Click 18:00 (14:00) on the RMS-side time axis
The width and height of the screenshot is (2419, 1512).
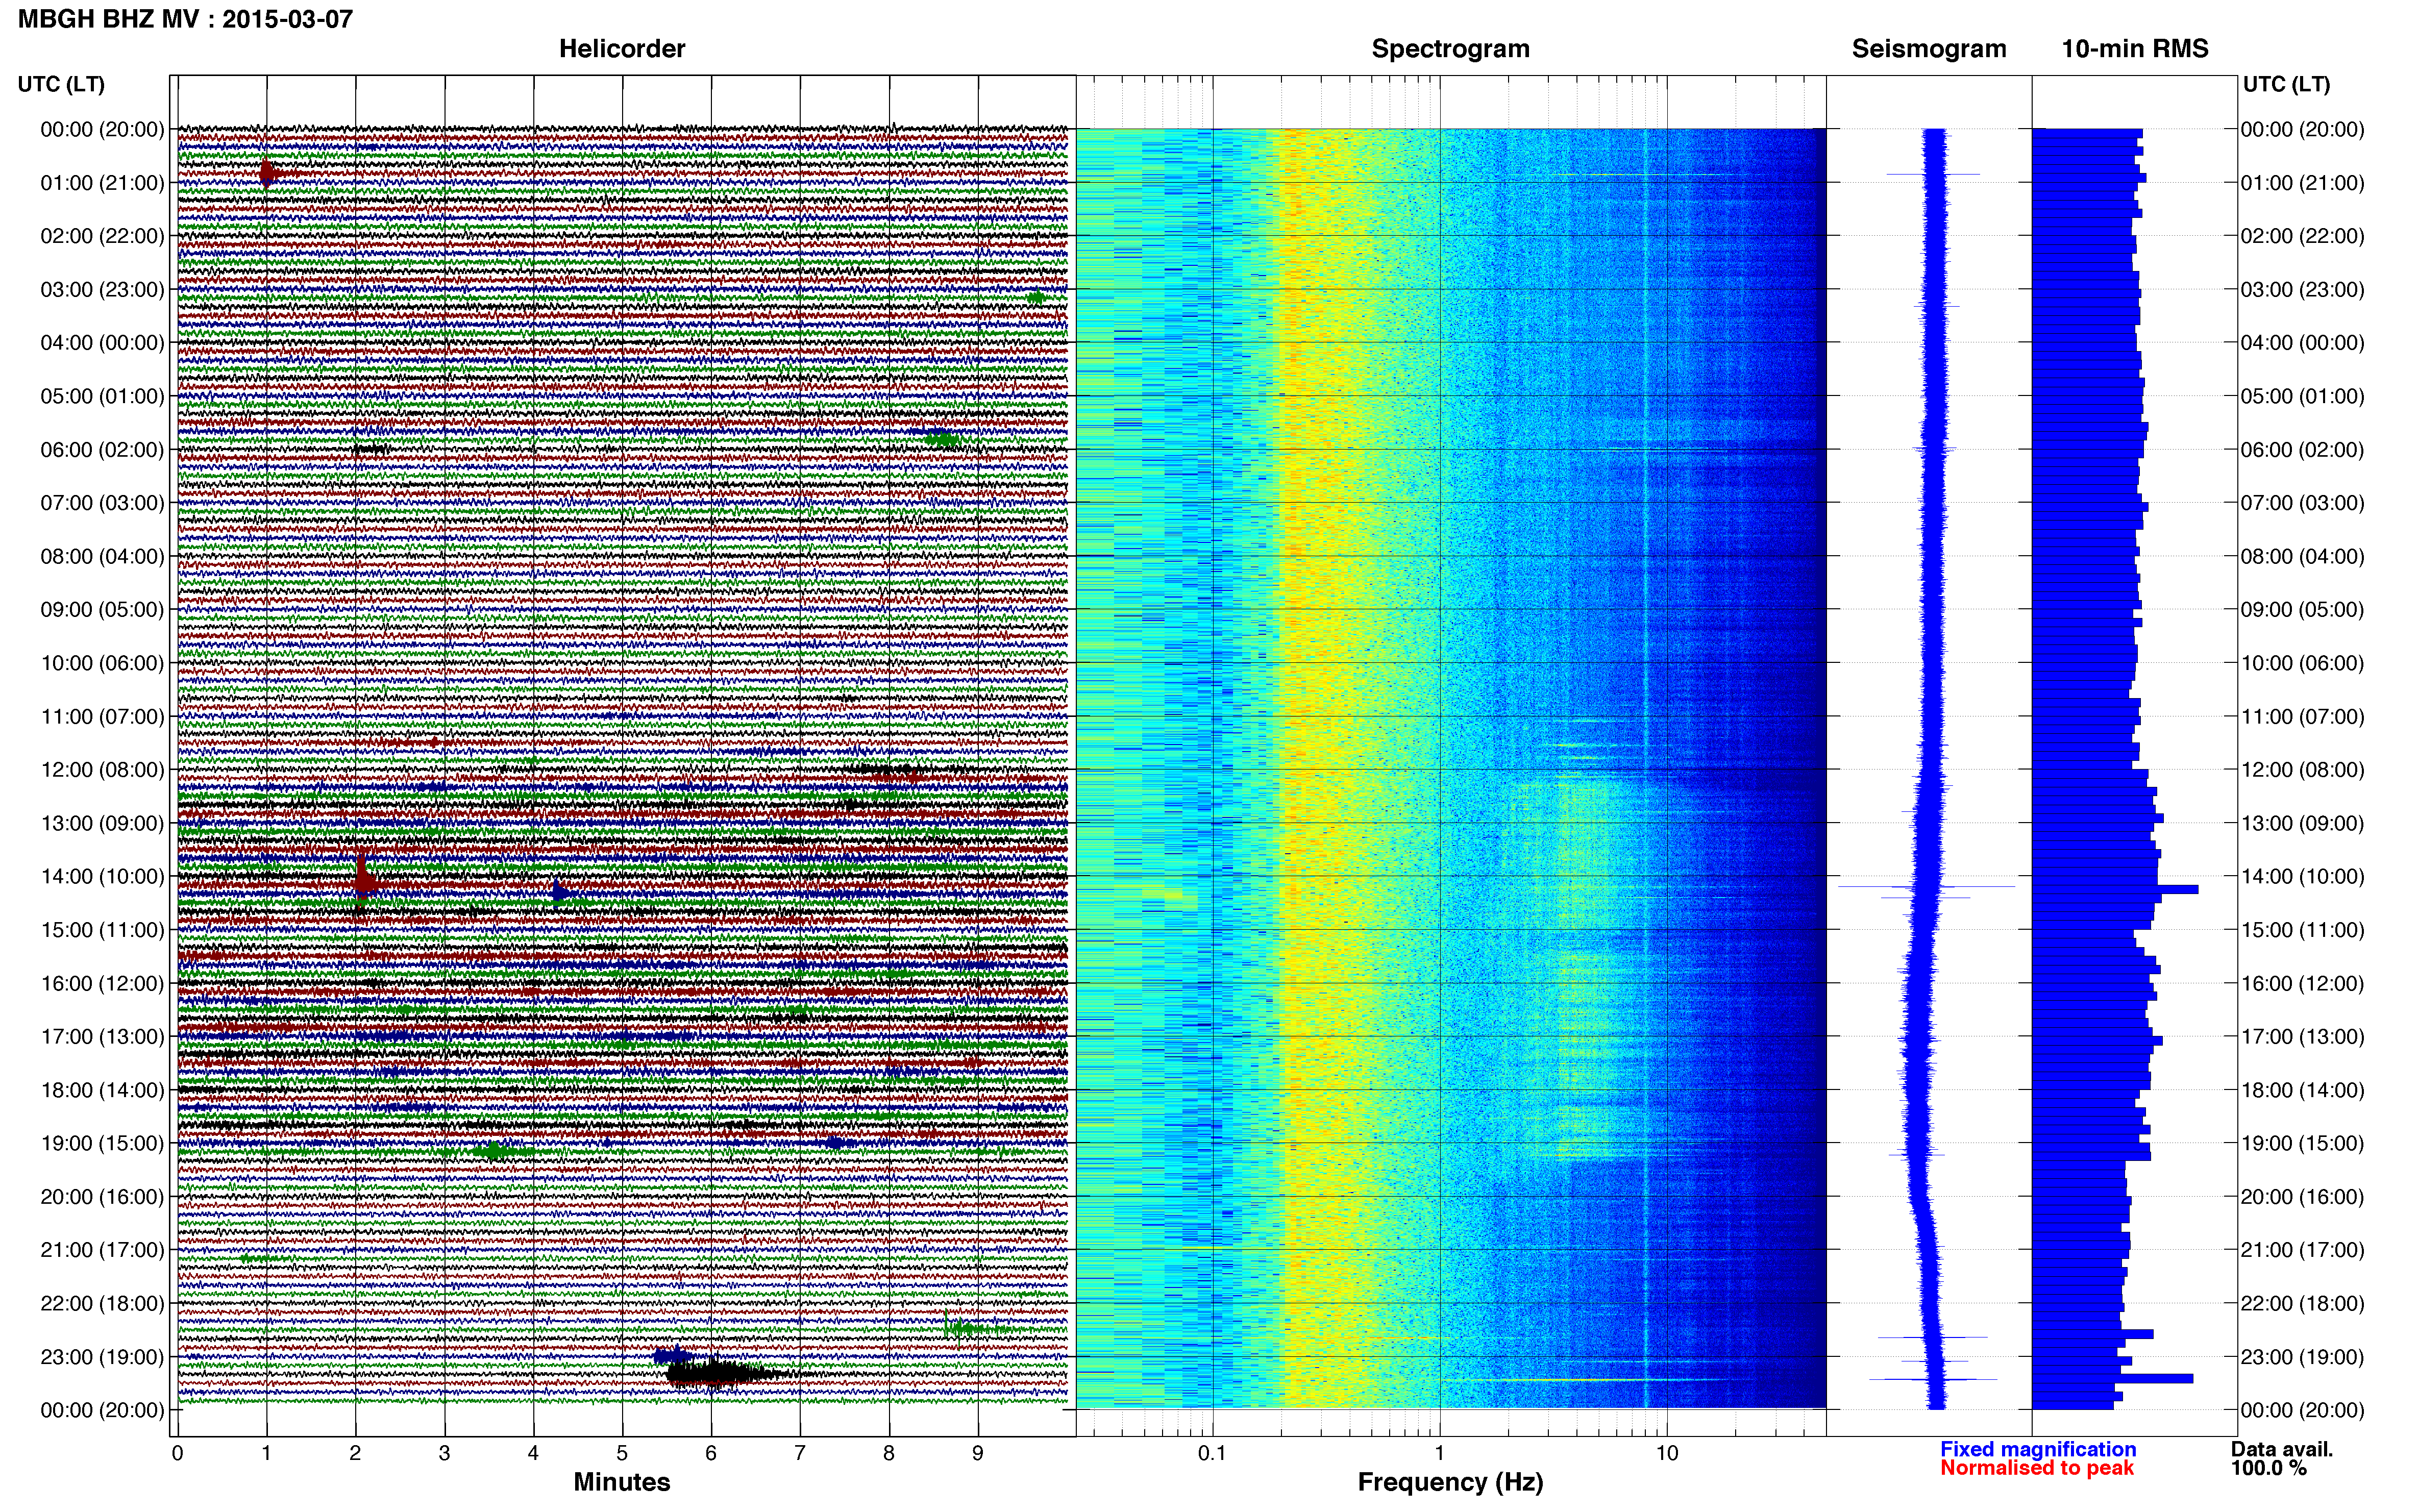2303,1090
